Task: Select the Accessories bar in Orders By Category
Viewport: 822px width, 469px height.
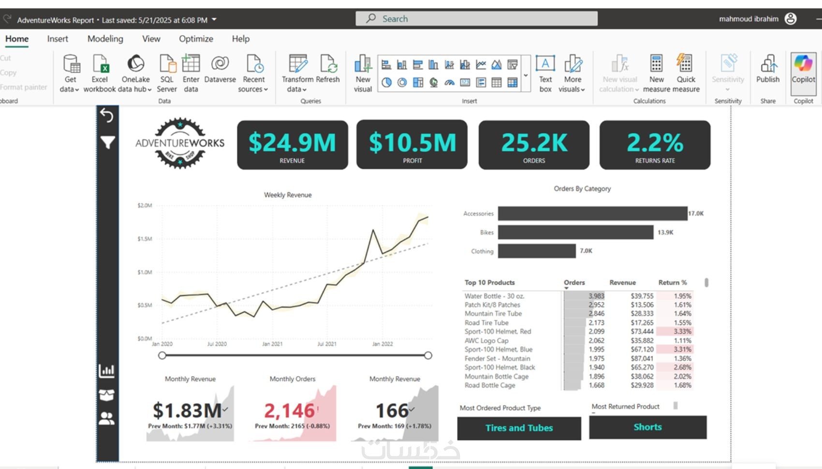Action: [593, 213]
